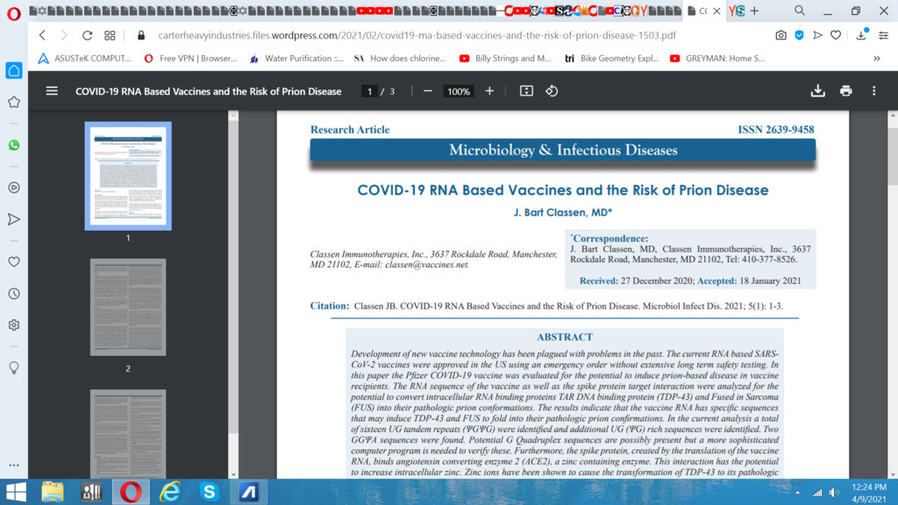Open History from the sidebar clock icon
Viewport: 898px width, 505px height.
14,294
